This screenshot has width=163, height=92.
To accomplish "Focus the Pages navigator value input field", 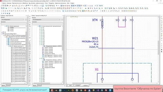I will coord(14,24).
